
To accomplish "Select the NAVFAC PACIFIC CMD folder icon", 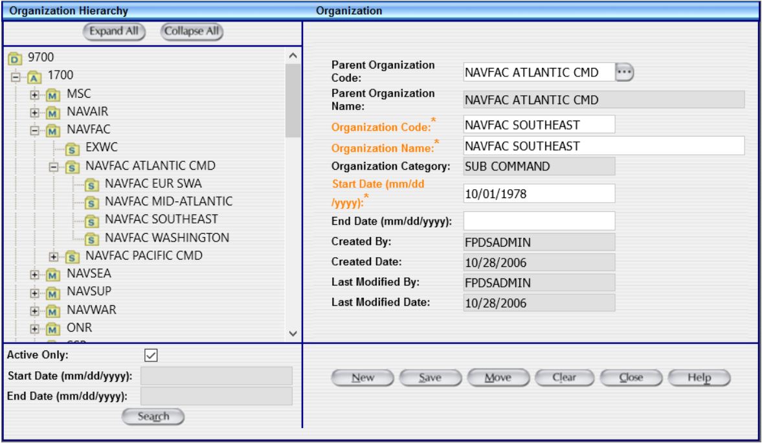I will point(72,256).
